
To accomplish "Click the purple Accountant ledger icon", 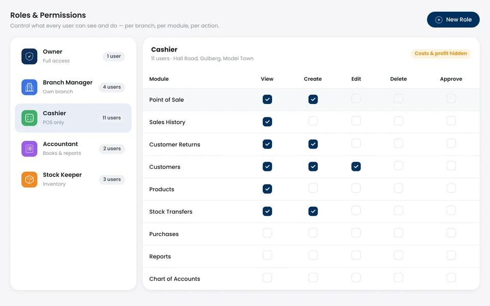I will pyautogui.click(x=30, y=148).
